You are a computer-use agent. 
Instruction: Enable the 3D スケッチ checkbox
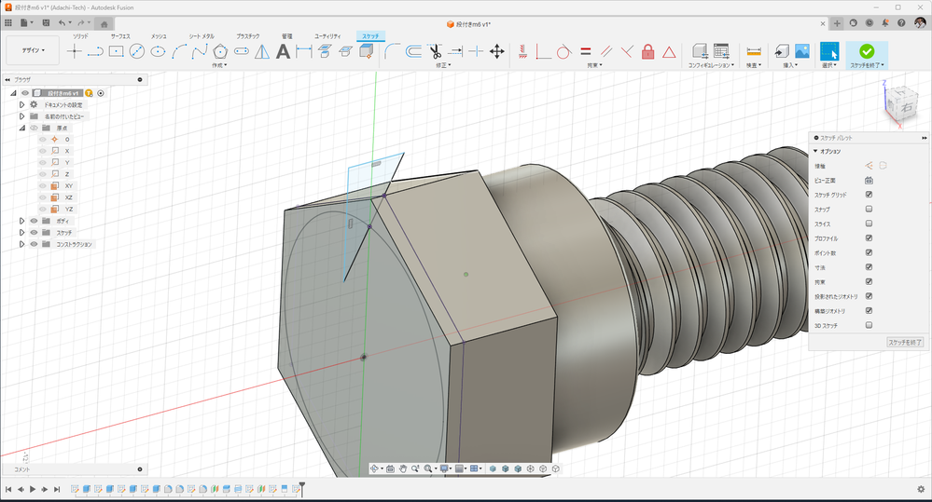(869, 325)
